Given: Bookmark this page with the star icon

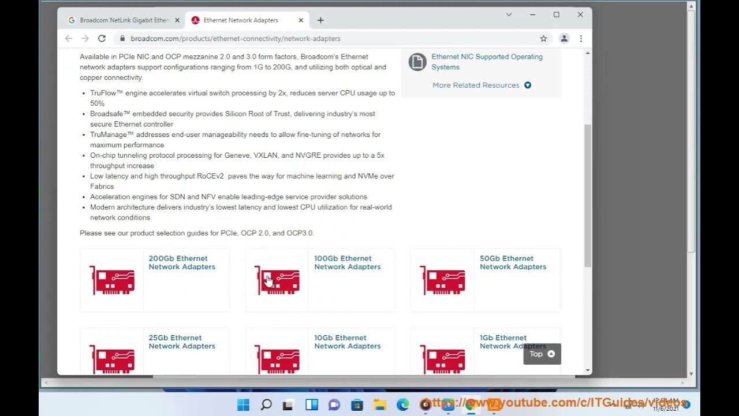Looking at the screenshot, I should (x=543, y=38).
